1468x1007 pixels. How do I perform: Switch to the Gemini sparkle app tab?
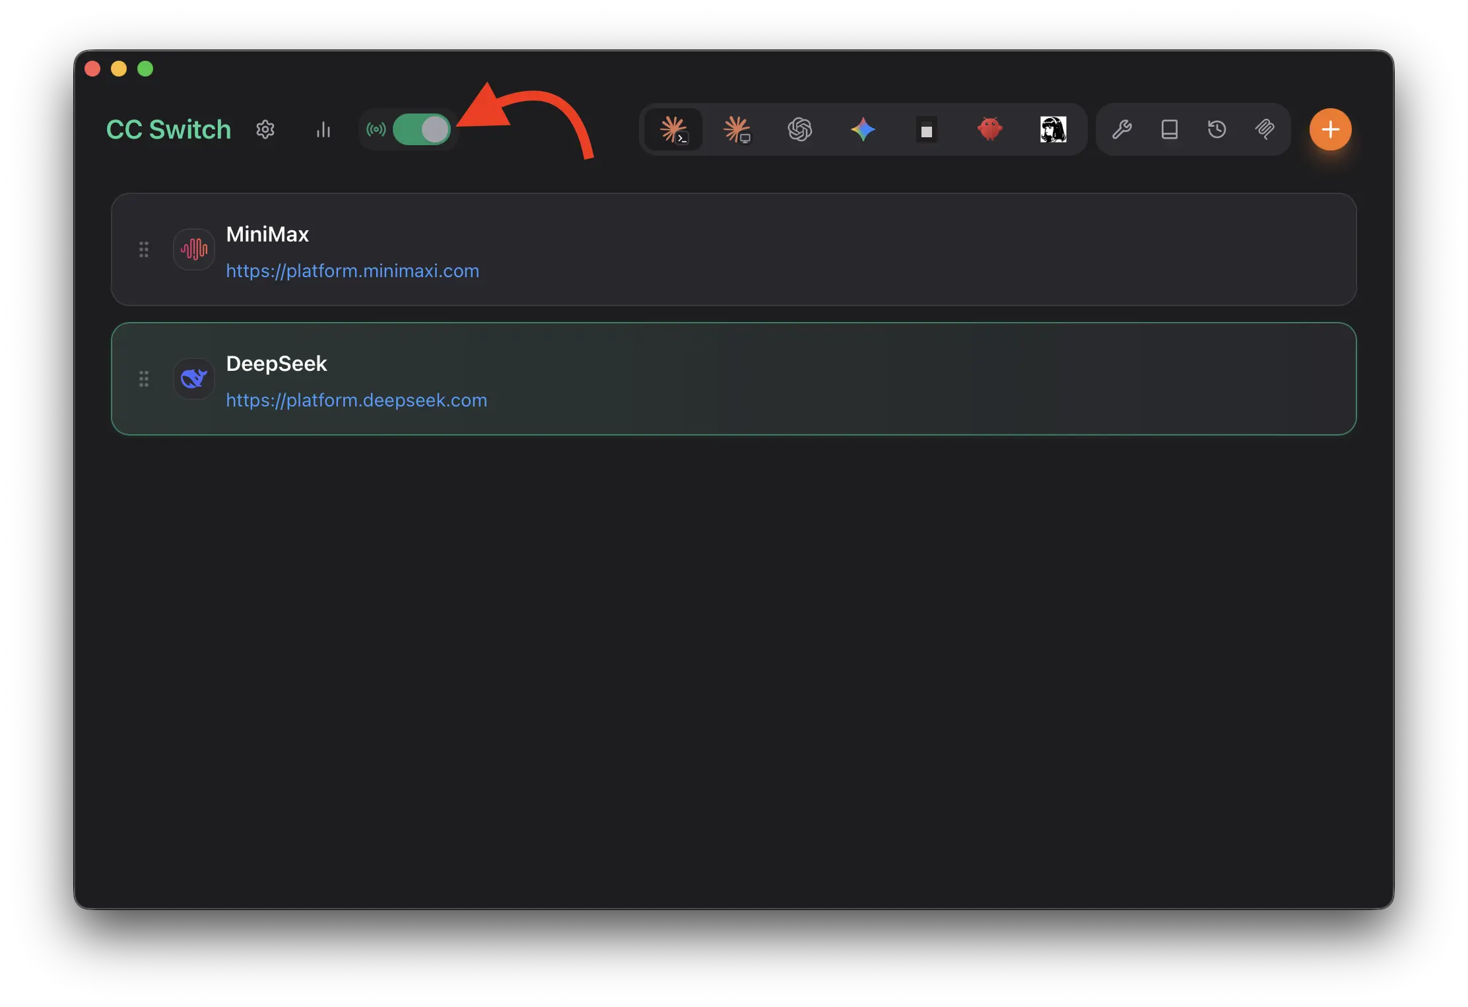[x=863, y=129]
